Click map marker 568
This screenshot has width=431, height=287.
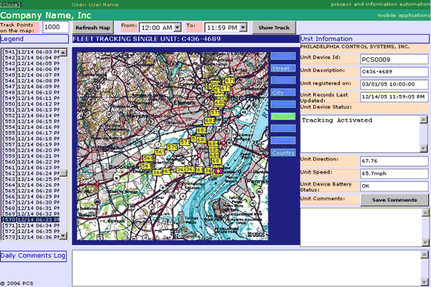[148, 158]
